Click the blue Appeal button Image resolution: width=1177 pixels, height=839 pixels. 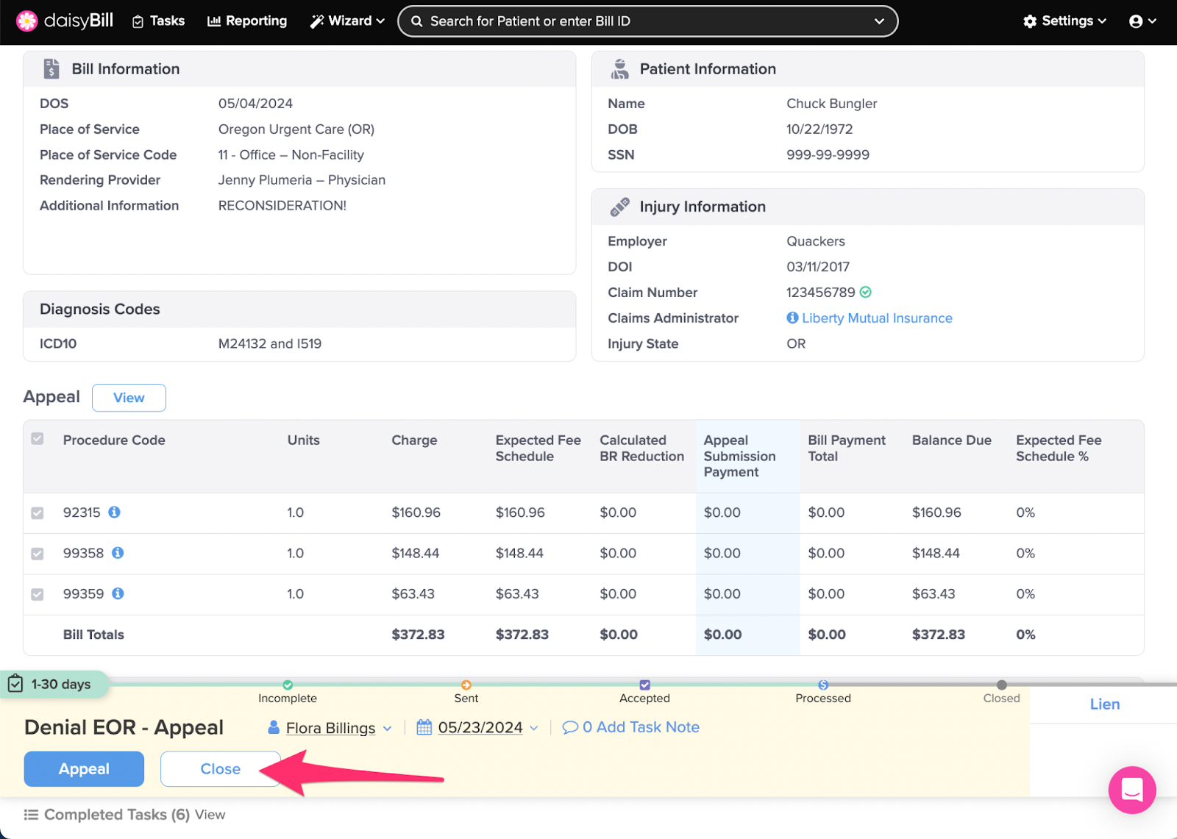(x=84, y=769)
